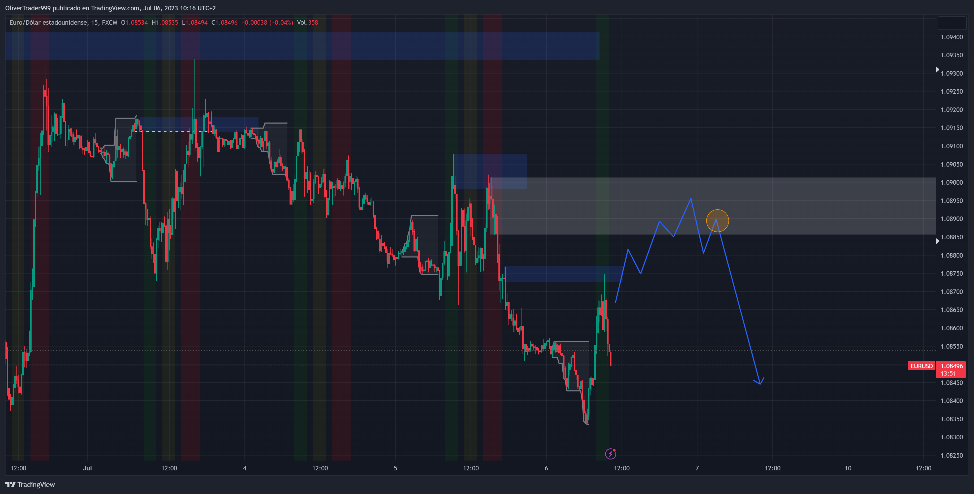Screen dimensions: 974x494
Task: Click the close value C1.08496
Action: (224, 22)
